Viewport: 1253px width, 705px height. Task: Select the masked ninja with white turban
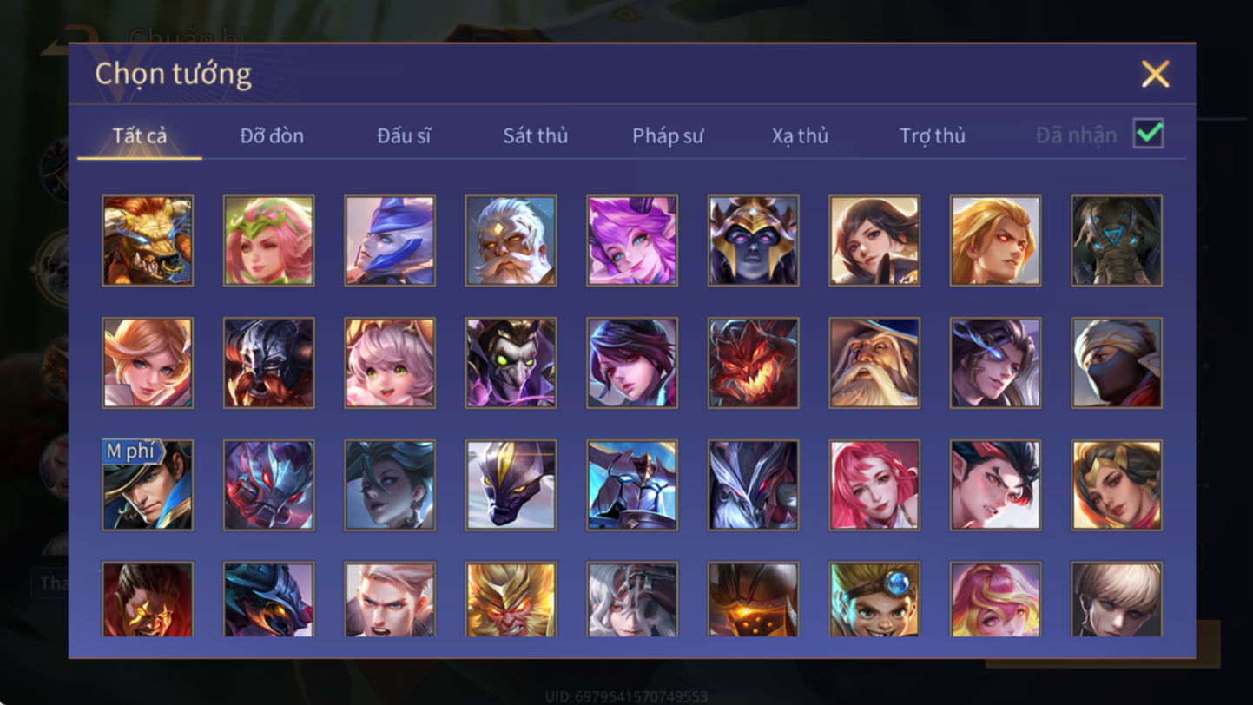point(1117,363)
